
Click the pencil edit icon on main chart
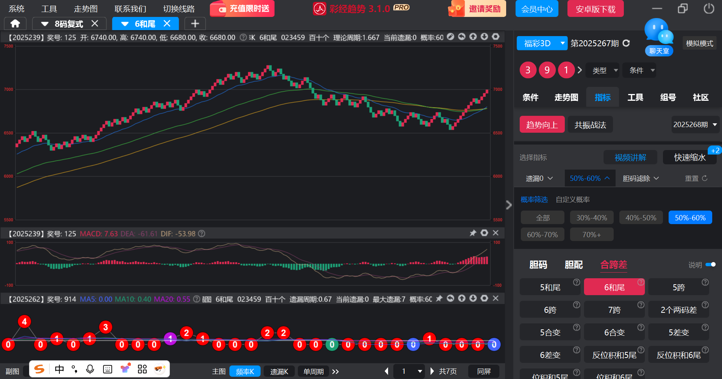click(450, 37)
